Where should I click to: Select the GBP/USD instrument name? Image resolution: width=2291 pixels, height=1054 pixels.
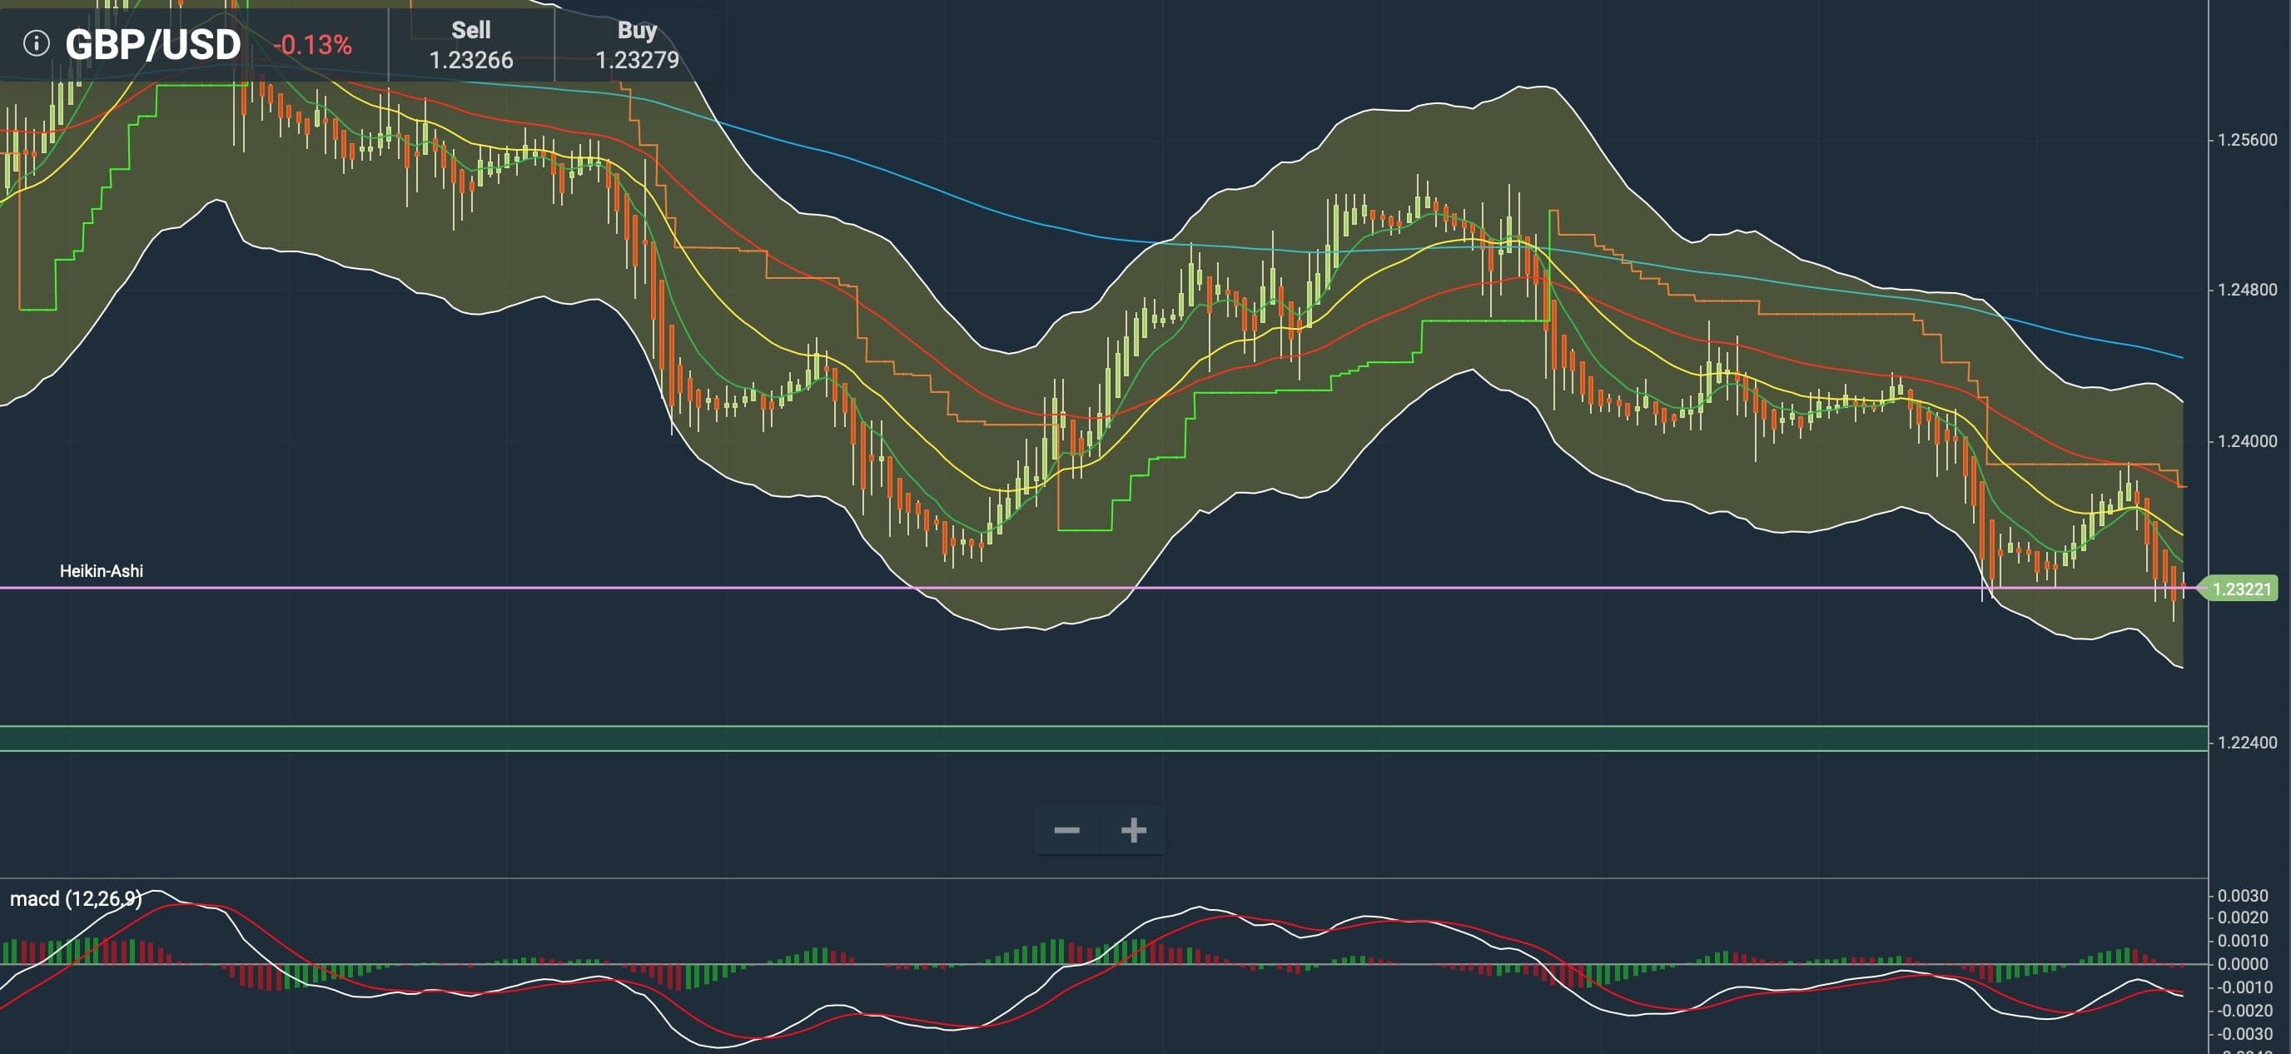(153, 44)
